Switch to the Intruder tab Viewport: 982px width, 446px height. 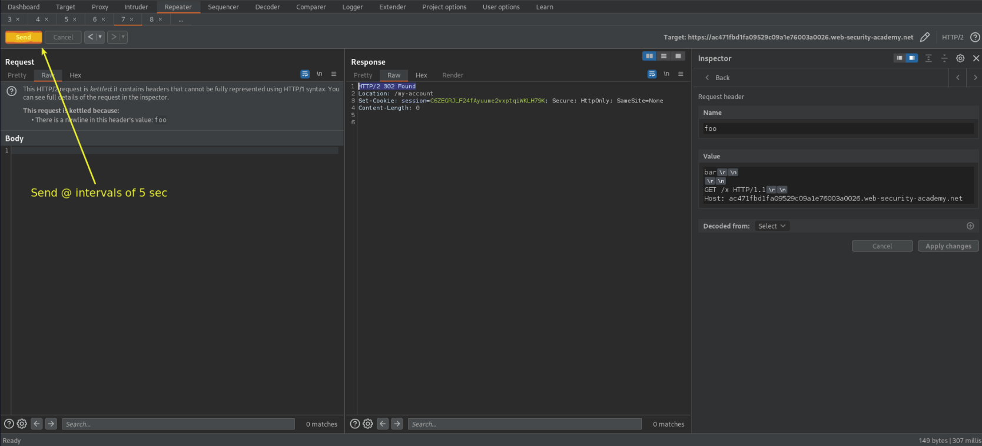[136, 7]
